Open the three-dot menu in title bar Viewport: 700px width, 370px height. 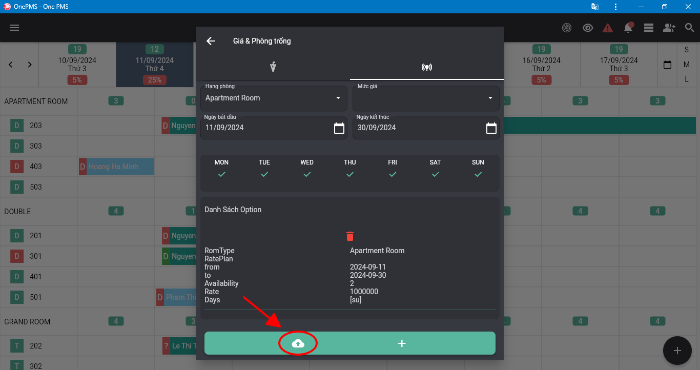pyautogui.click(x=615, y=7)
